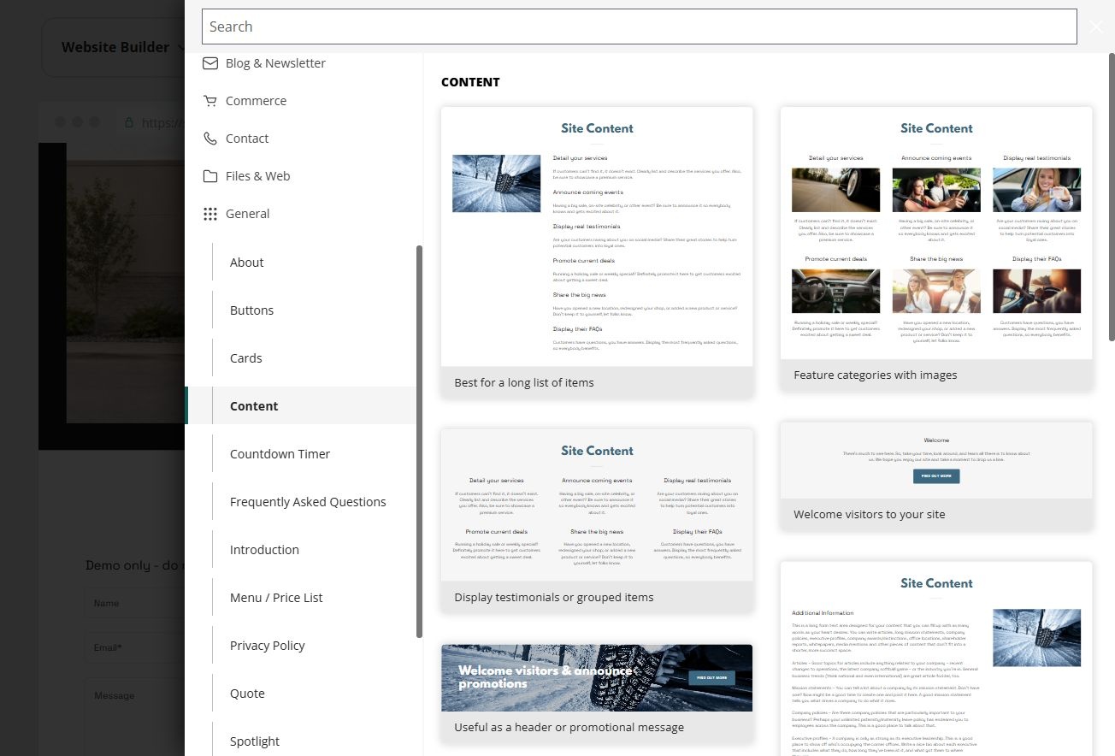Select the 'Welcome visitors to your site' layout
The image size is (1115, 756).
[x=936, y=476]
